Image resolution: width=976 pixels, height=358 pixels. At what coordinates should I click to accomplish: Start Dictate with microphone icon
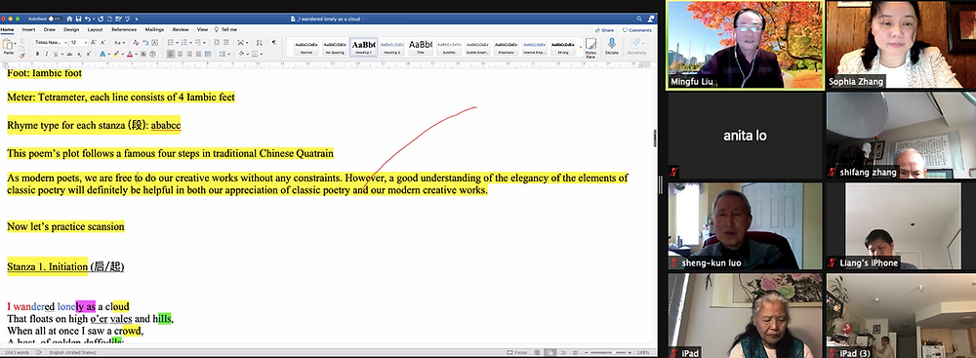click(x=612, y=47)
